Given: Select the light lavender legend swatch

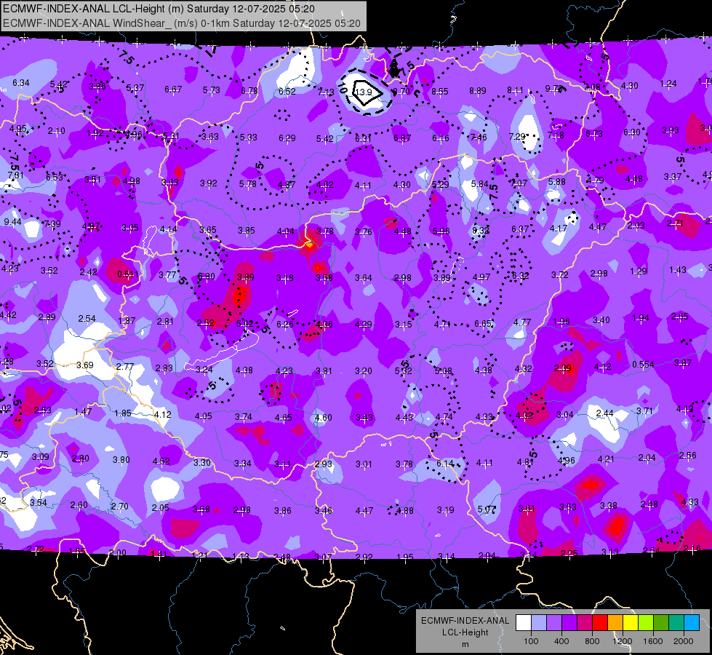Looking at the screenshot, I should coord(538,623).
